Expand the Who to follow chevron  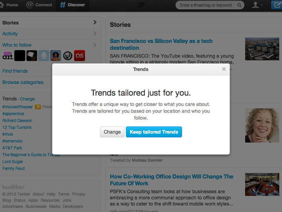tap(95, 45)
